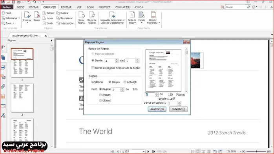Choose the Después location radio

tap(110, 82)
